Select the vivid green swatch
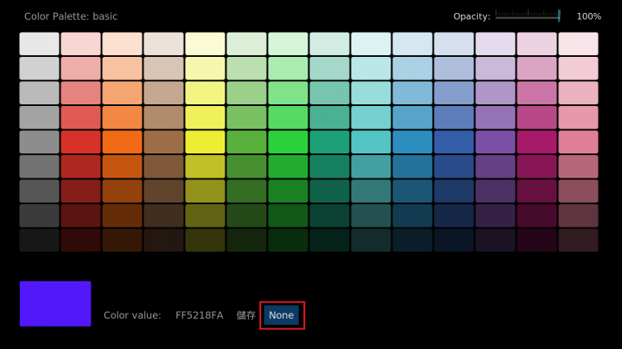Viewport: 622px width, 349px height. click(288, 141)
